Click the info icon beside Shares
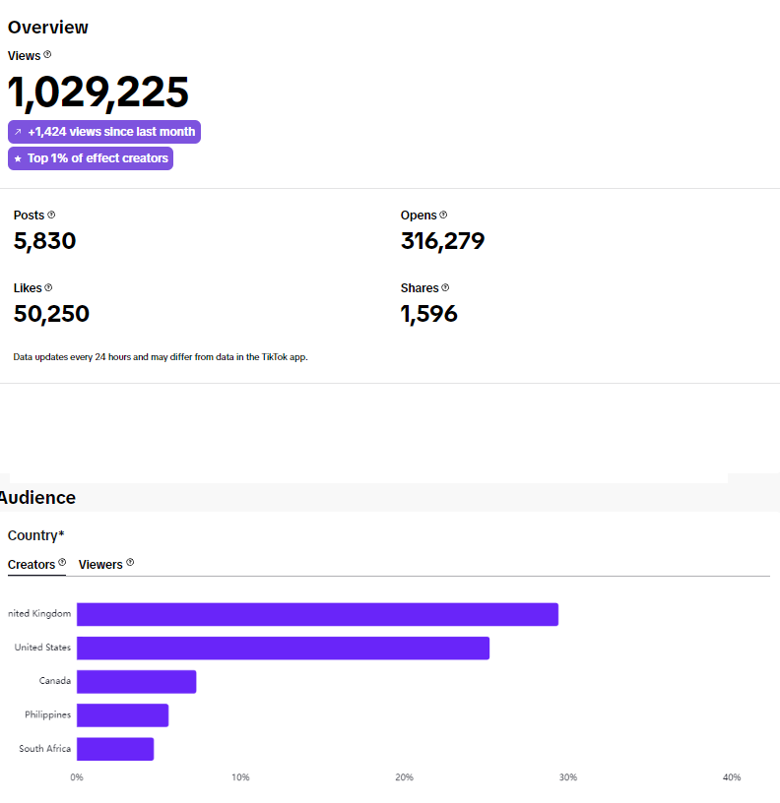Image resolution: width=780 pixels, height=803 pixels. (x=445, y=287)
